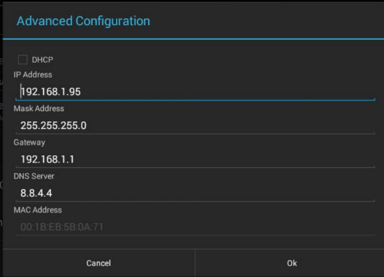
Task: Click the Advanced Configuration dialog title
Action: coord(83,21)
